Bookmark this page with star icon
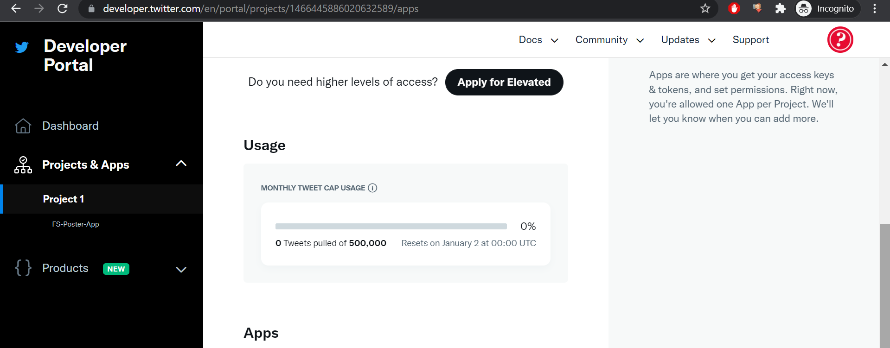 coord(705,8)
